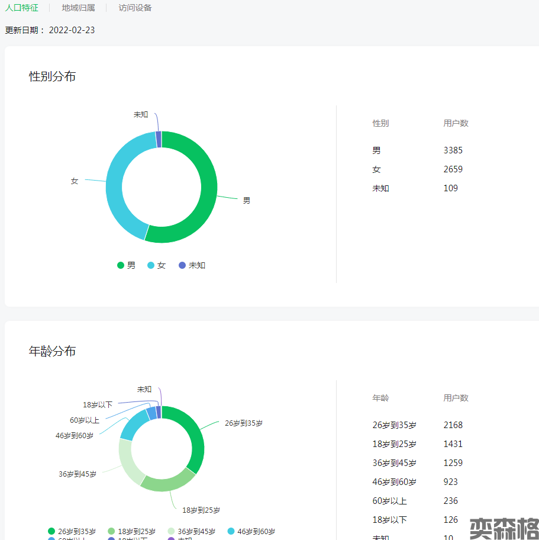Toggle the 26岁到35岁 legend entry below age chart
This screenshot has height=540, width=539.
72,532
